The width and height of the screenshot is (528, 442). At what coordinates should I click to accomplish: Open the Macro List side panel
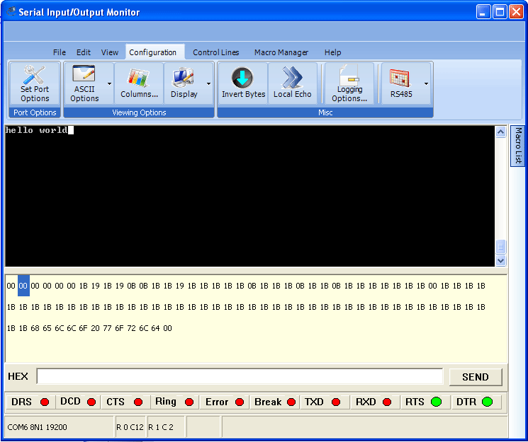[518, 146]
